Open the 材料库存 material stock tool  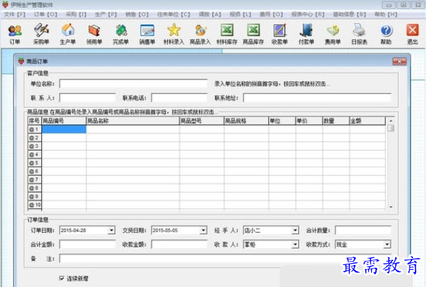coord(227,34)
